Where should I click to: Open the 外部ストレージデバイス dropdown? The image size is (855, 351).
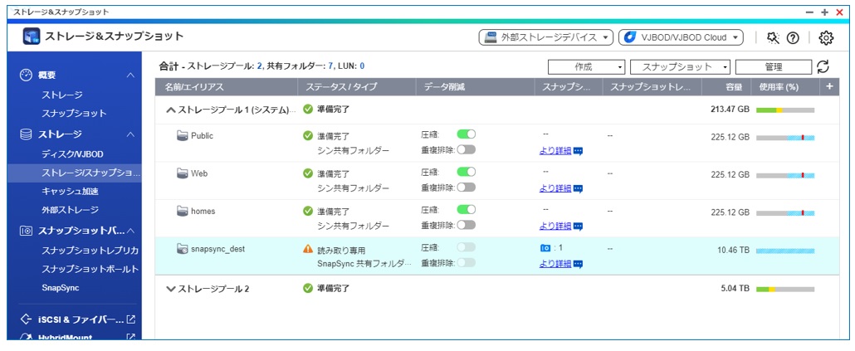(x=545, y=37)
